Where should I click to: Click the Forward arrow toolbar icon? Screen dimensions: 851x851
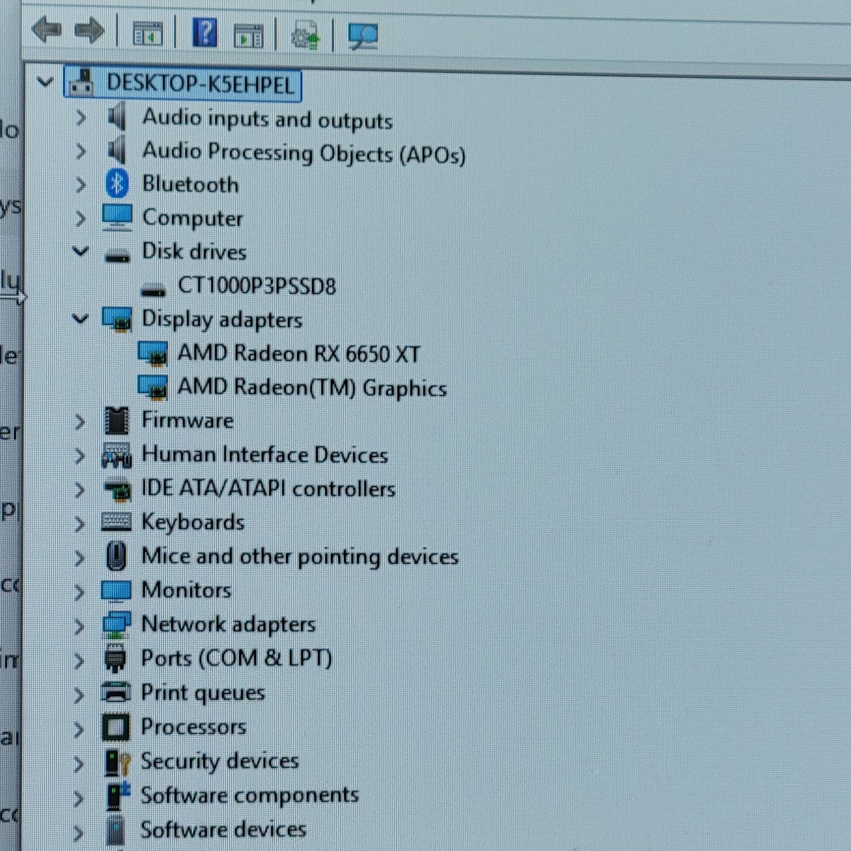[x=90, y=31]
